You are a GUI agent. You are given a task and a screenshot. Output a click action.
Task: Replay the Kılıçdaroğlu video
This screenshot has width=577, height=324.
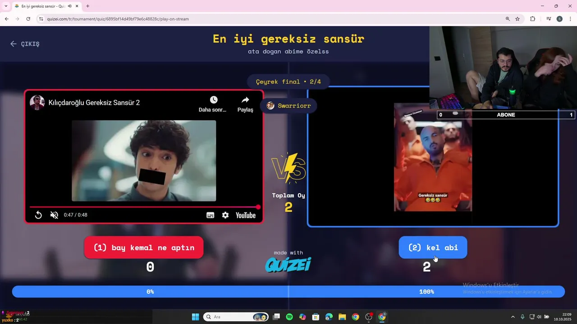pos(38,215)
